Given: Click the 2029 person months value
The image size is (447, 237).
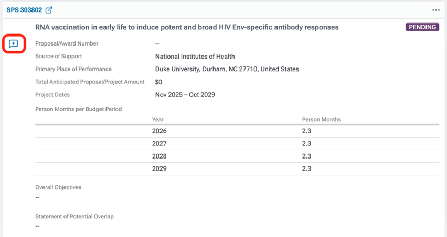Looking at the screenshot, I should [306, 169].
